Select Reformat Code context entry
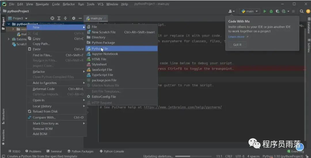Image resolution: width=311 pixels, height=158 pixels. 56,89
